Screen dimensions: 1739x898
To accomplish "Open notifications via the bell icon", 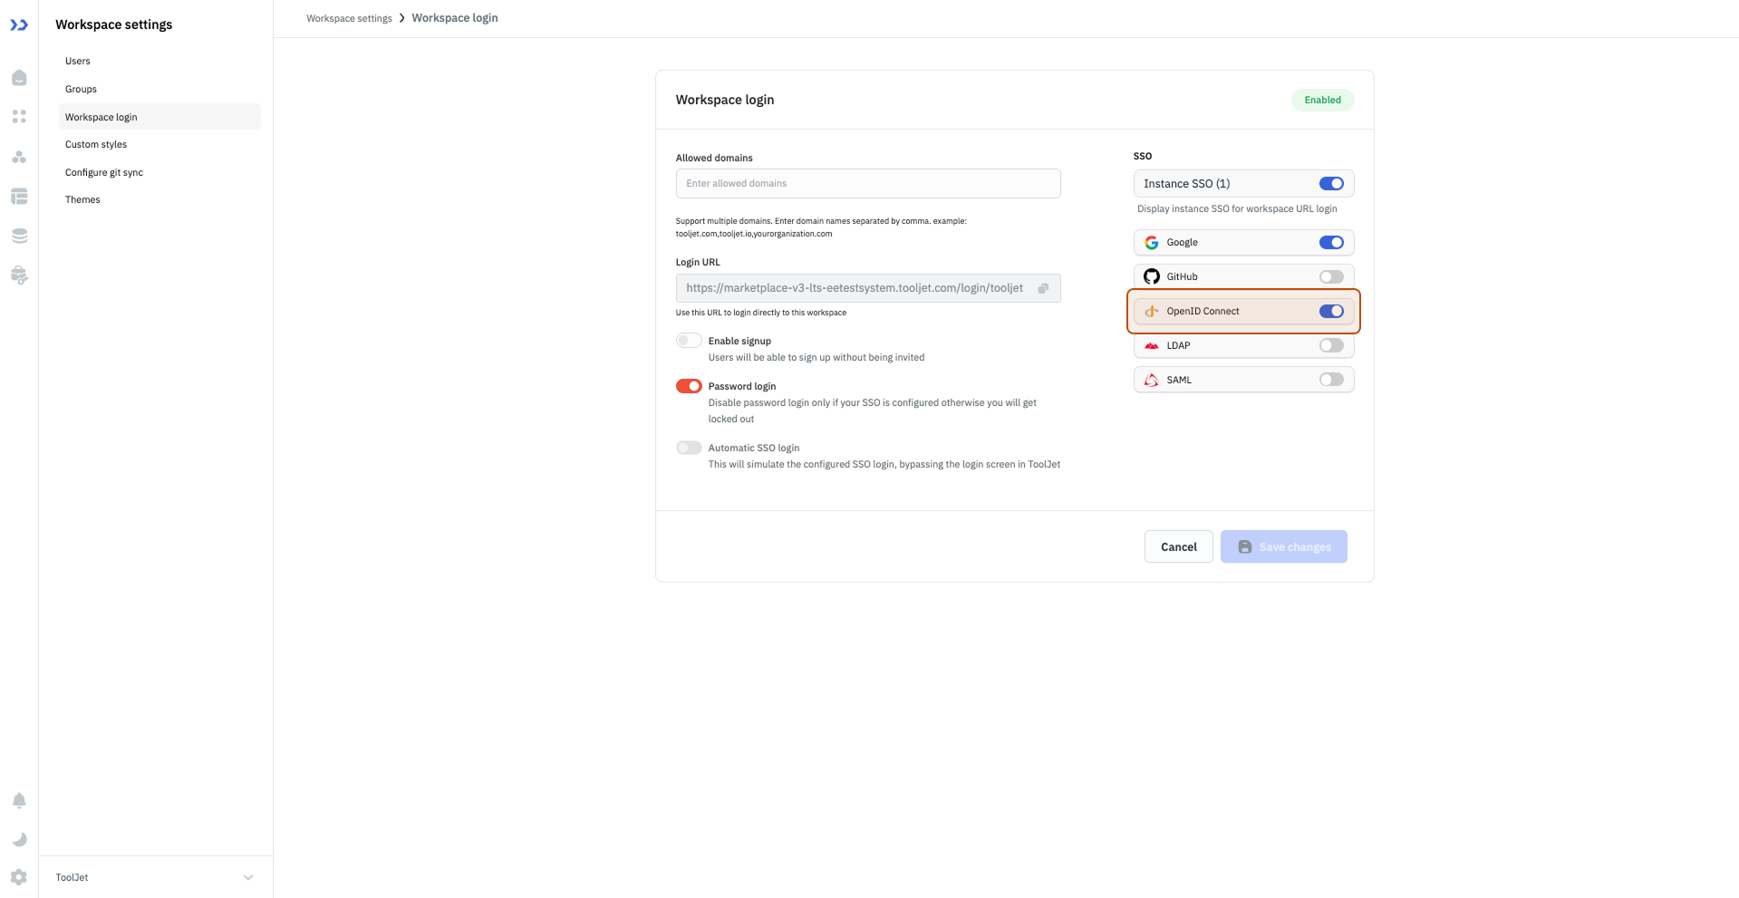I will pos(19,800).
